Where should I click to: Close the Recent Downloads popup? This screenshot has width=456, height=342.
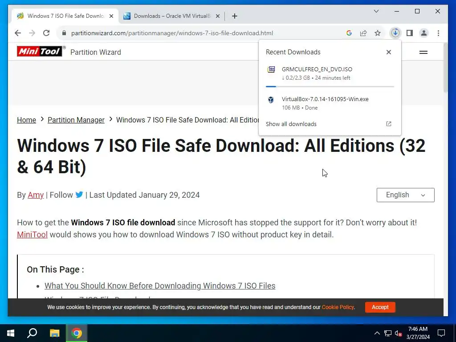388,52
